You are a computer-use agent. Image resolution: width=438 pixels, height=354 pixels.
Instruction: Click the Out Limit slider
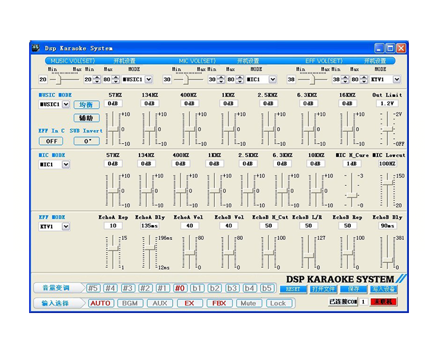388,129
